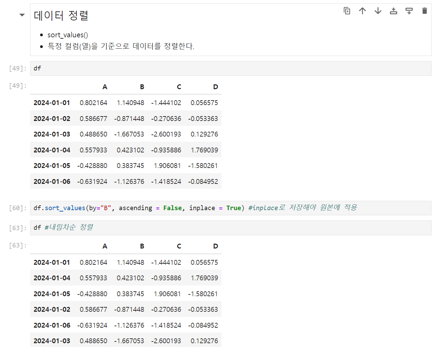This screenshot has height=347, width=434.
Task: Click column header D in first table
Action: click(216, 87)
